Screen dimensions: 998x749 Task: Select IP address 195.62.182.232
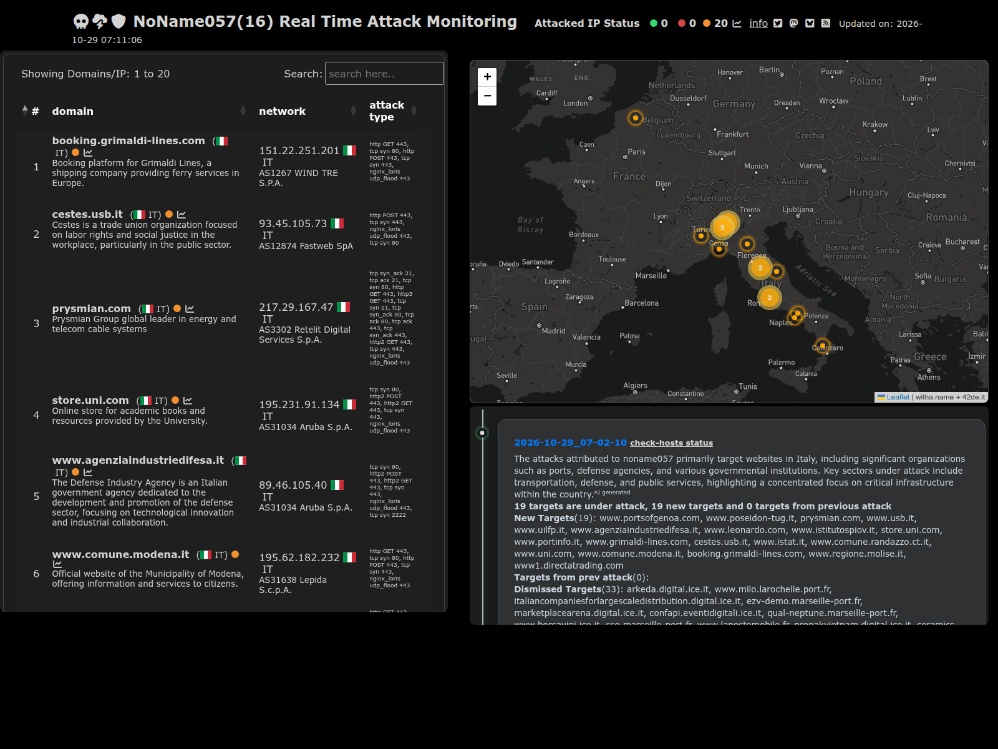click(299, 558)
